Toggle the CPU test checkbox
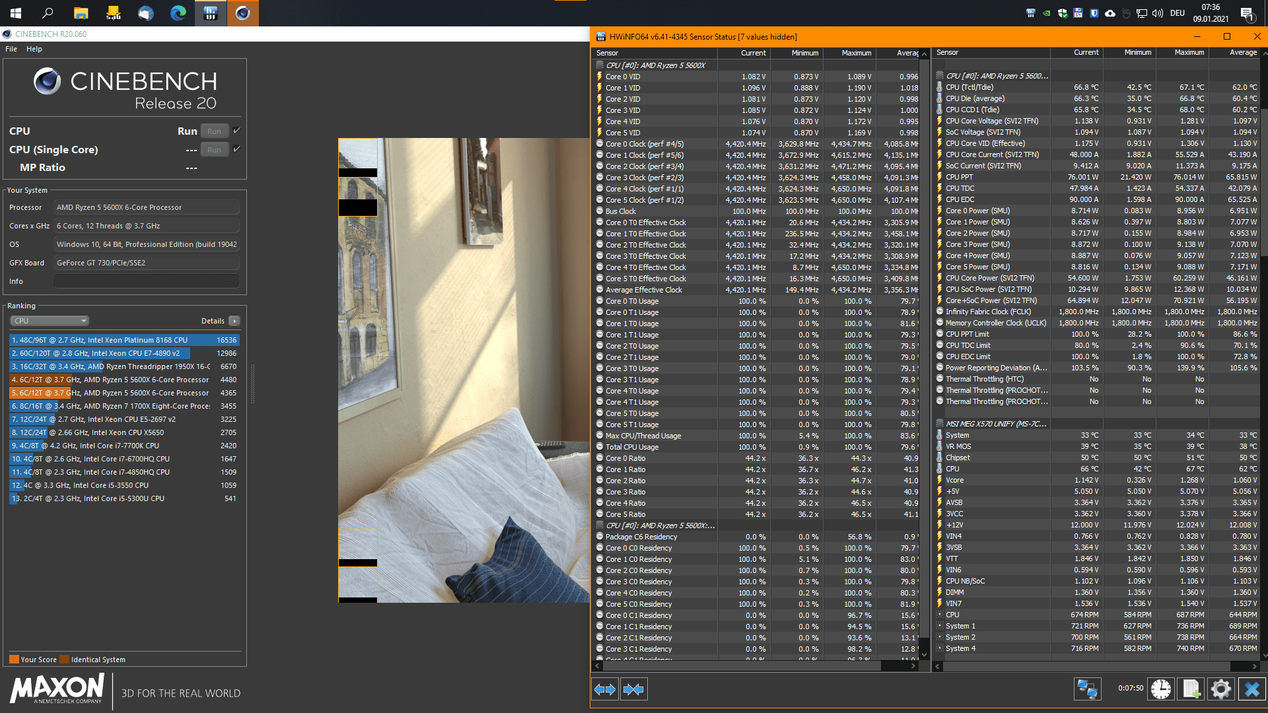Screen dimensions: 1268x713 coord(236,131)
